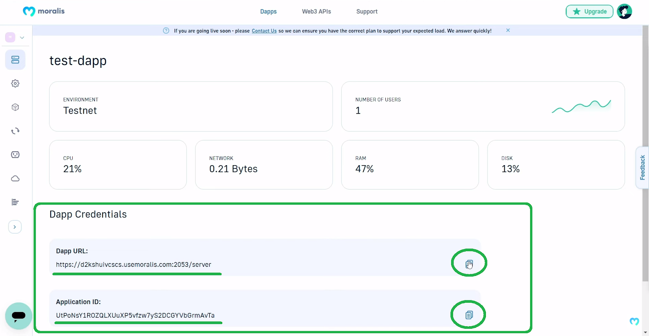Click the Network 0.21 Bytes card
Viewport: 649px width, 336px height.
tap(264, 165)
